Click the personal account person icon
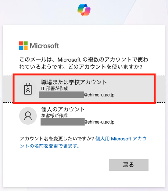Screen dimensions: 168x191 click(x=28, y=116)
